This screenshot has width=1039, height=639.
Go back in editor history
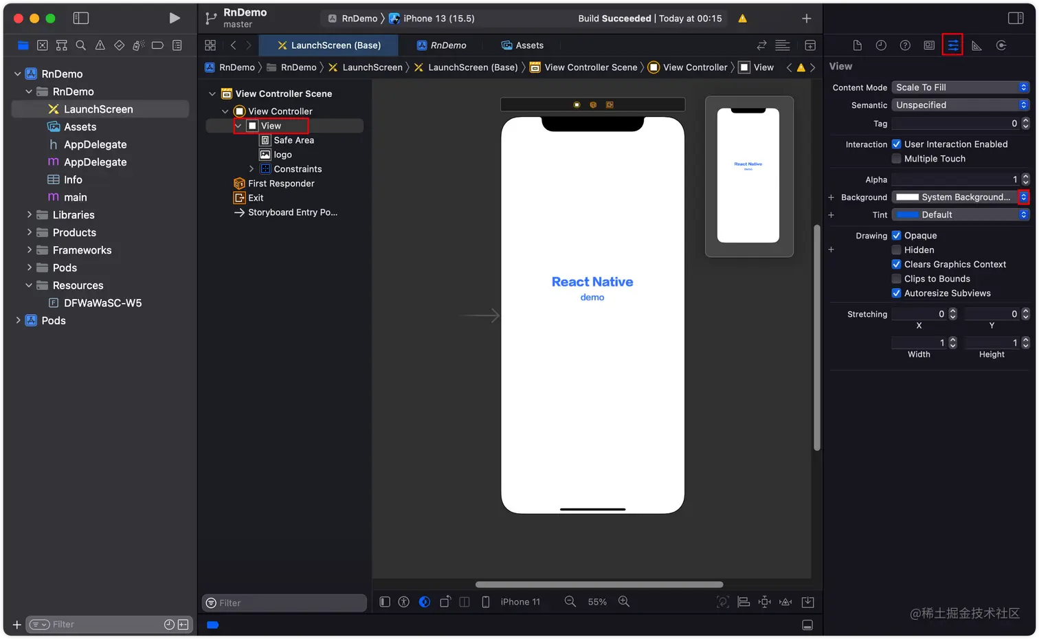click(234, 45)
